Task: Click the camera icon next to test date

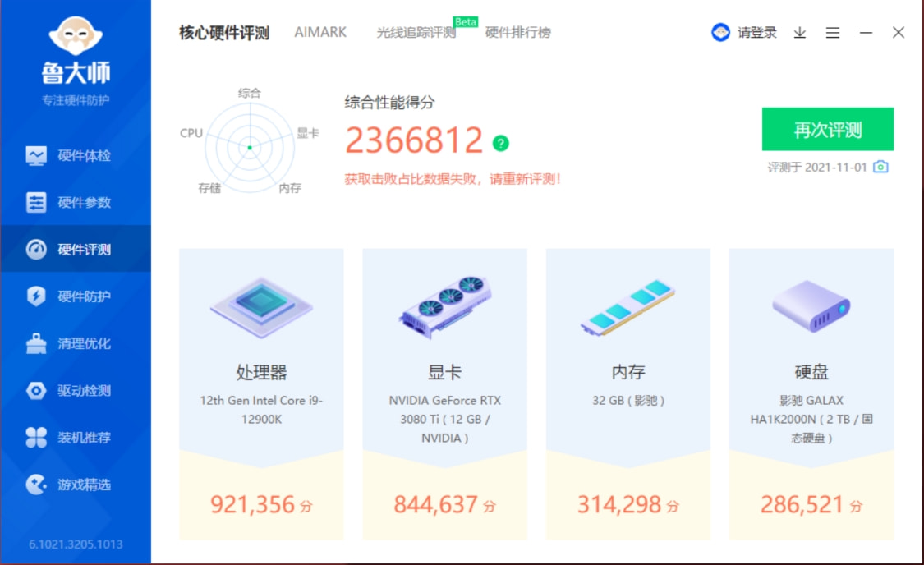Action: tap(880, 166)
